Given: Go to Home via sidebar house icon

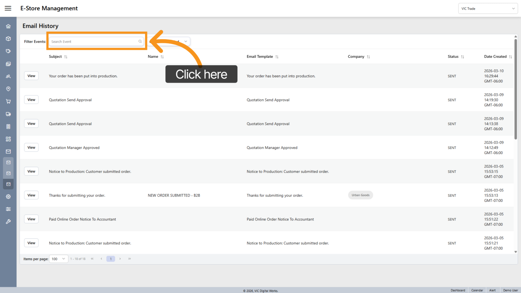Looking at the screenshot, I should [x=8, y=26].
